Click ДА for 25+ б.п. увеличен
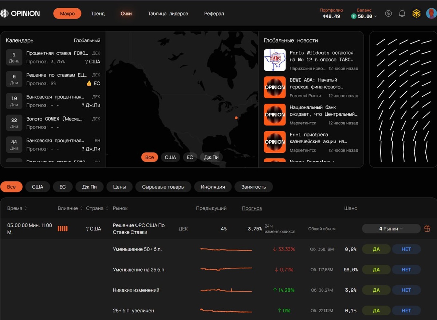The width and height of the screenshot is (437, 320). point(376,310)
